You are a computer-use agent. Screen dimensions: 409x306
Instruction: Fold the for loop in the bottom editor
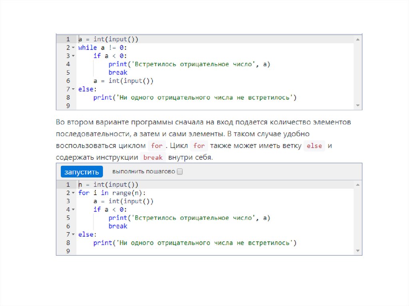click(x=73, y=193)
